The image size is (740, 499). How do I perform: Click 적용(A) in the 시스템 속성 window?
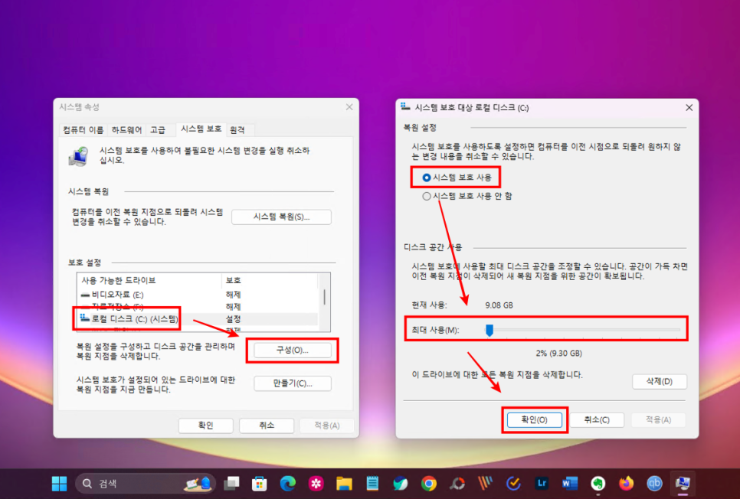coord(327,426)
